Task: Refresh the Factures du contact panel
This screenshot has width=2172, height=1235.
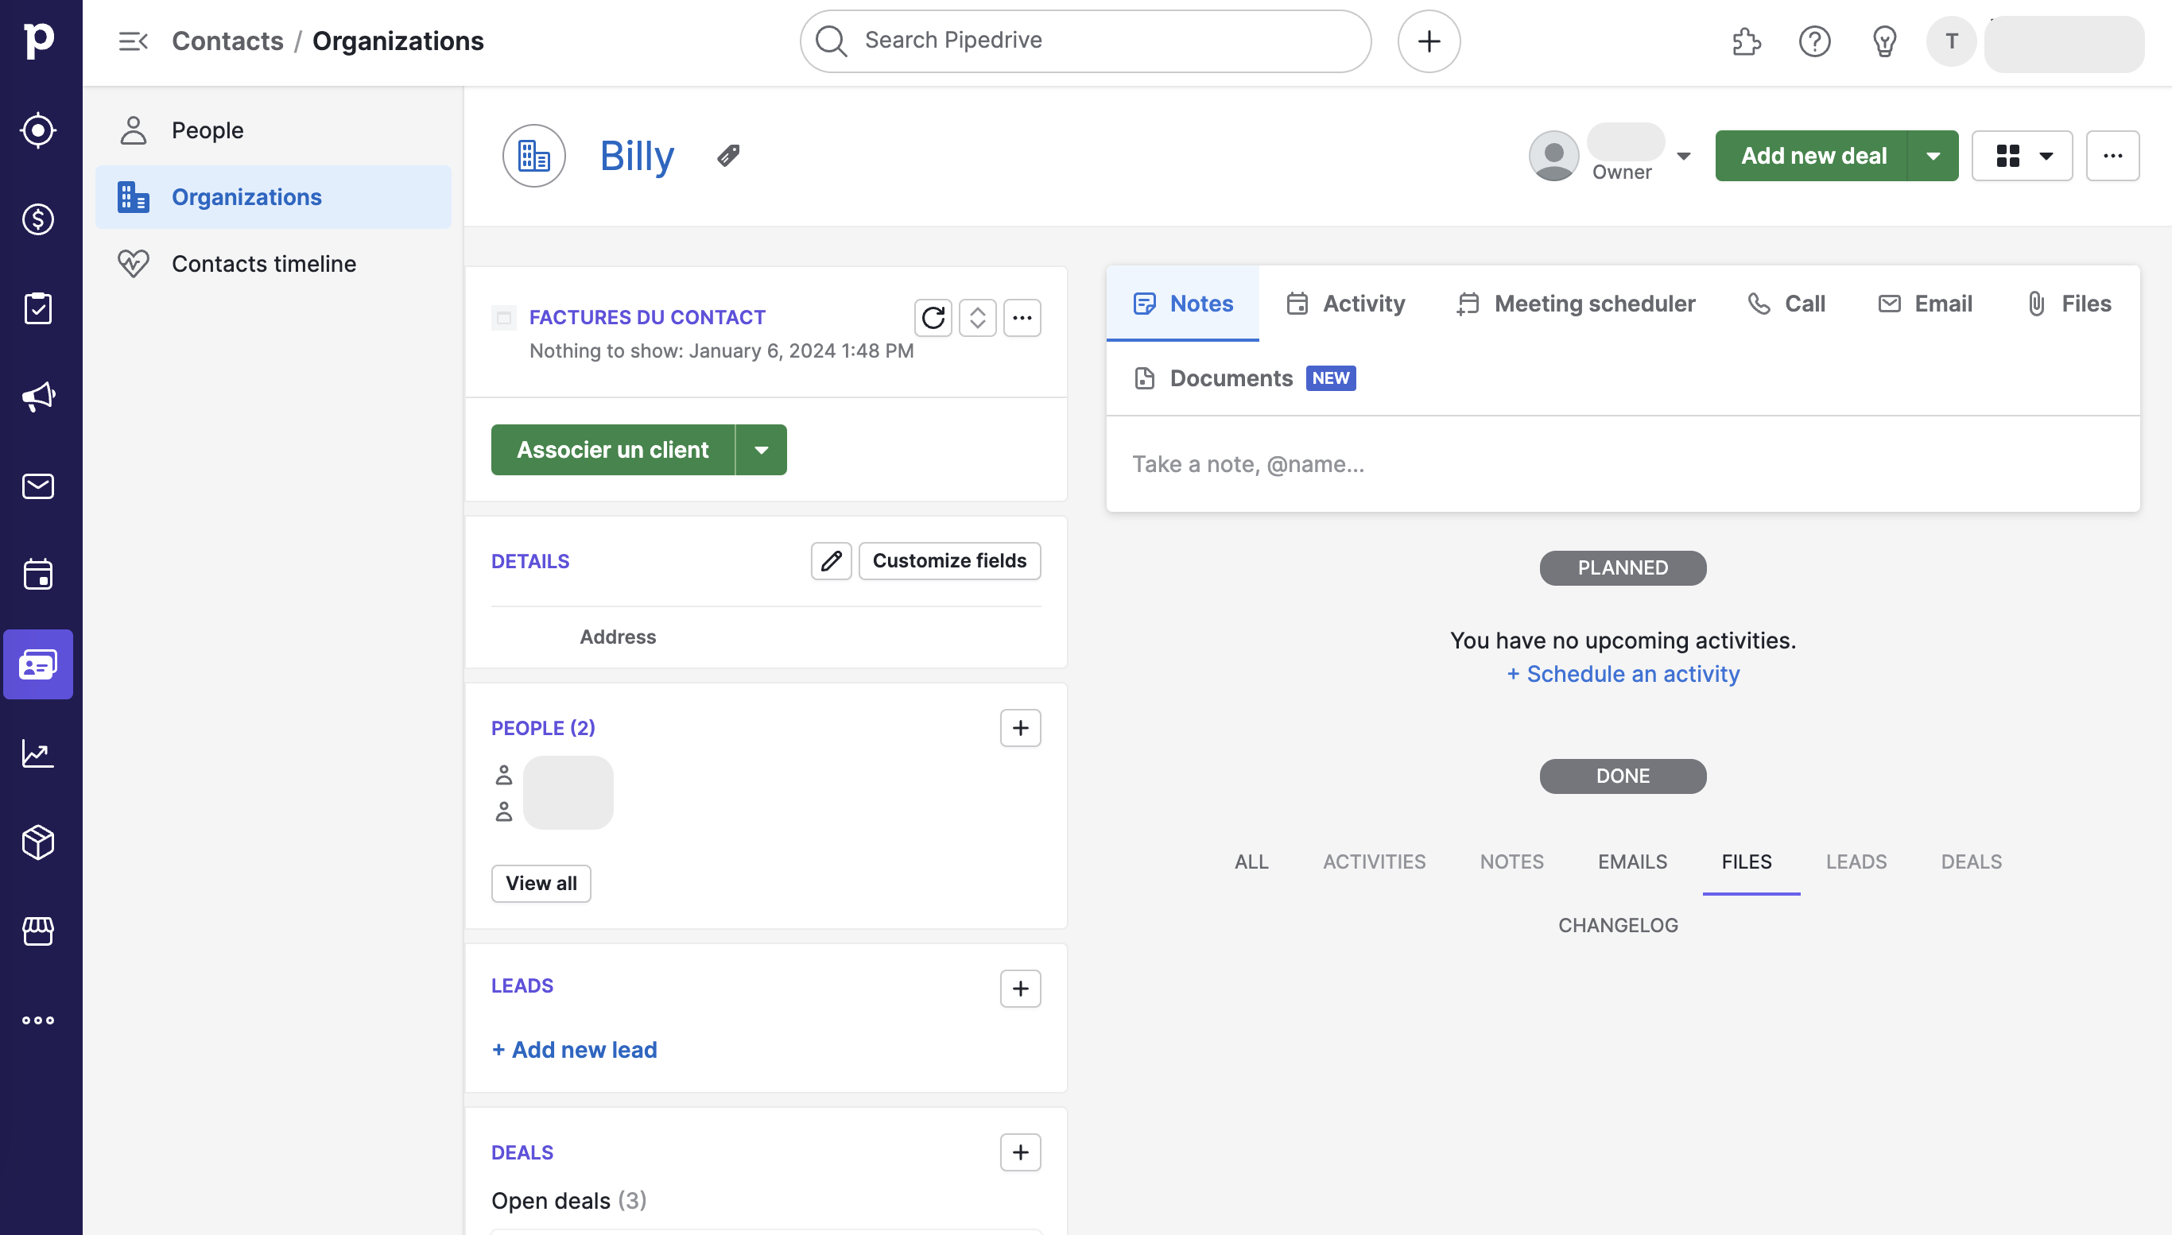Action: (x=933, y=318)
